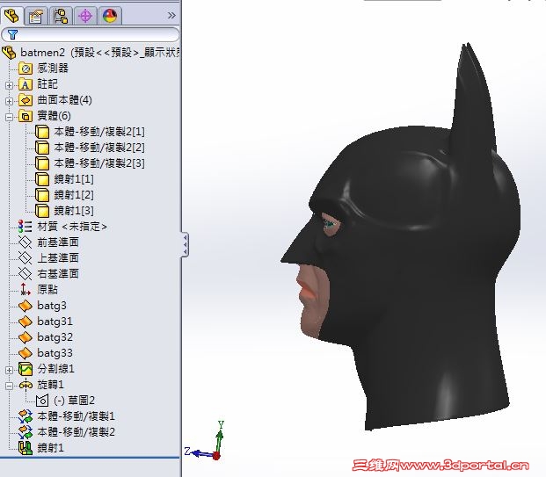Screen dimensions: 546x477
Task: Select the text label 材質 <未指定>
Action: pyautogui.click(x=72, y=227)
